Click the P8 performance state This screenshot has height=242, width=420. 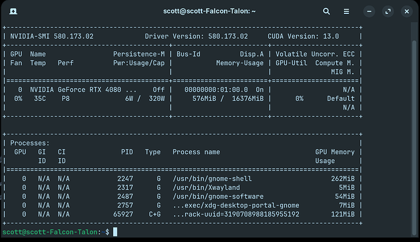66,99
